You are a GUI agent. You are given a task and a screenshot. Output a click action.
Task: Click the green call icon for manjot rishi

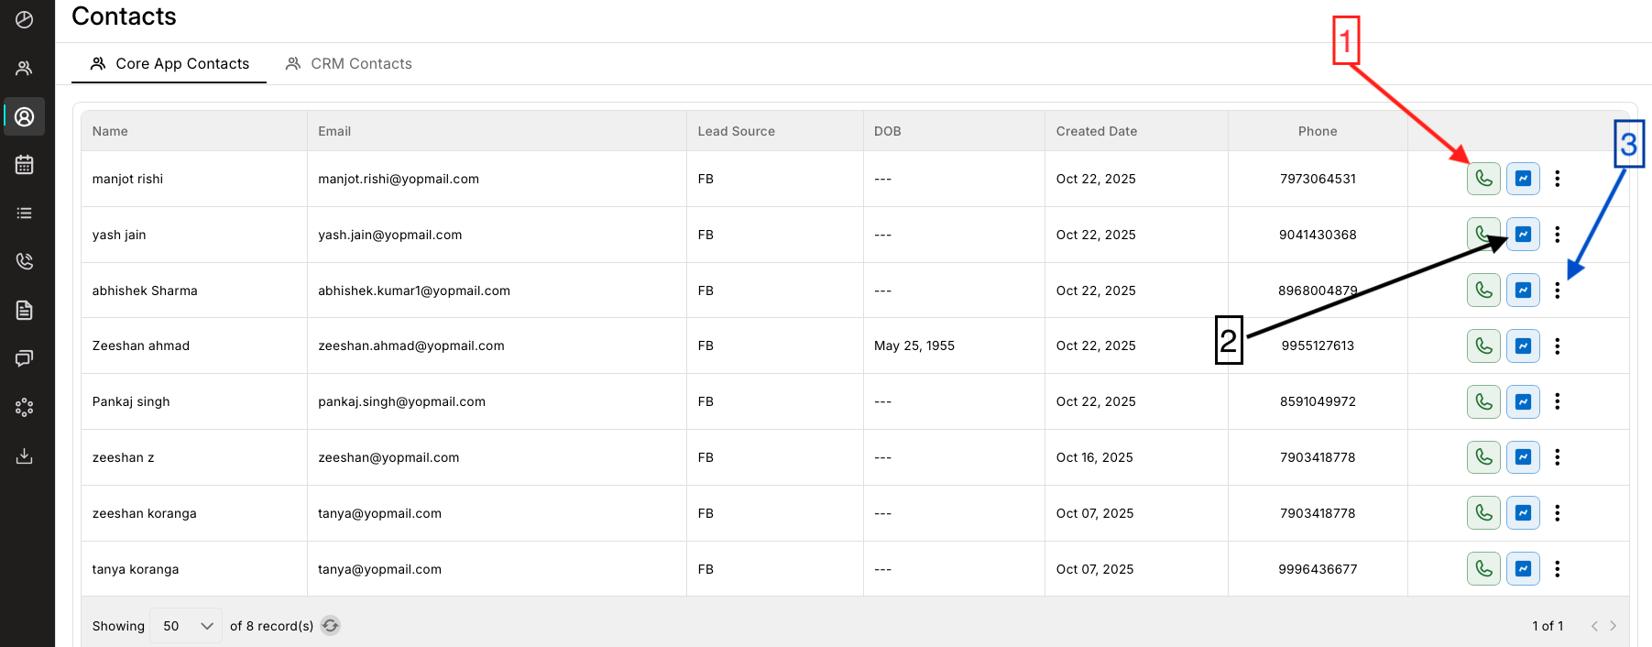point(1482,179)
